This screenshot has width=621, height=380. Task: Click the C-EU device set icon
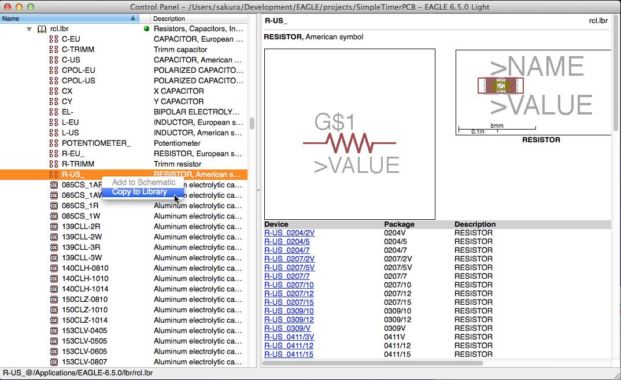[x=54, y=39]
